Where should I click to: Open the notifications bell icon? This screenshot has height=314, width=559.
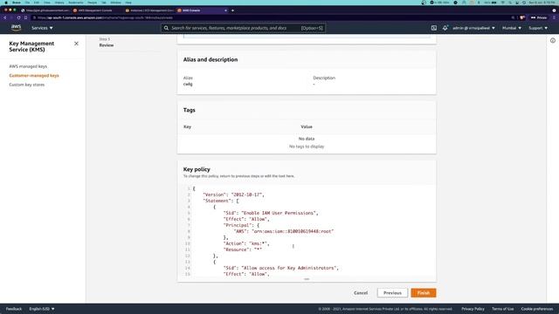tap(445, 28)
